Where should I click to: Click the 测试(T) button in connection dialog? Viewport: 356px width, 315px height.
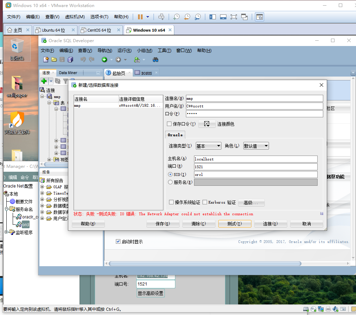tap(235, 223)
